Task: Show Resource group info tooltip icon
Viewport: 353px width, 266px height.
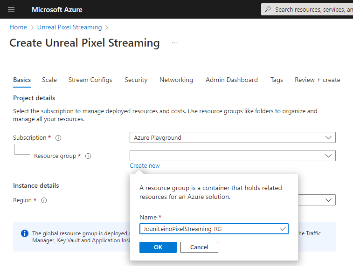Action: point(88,156)
